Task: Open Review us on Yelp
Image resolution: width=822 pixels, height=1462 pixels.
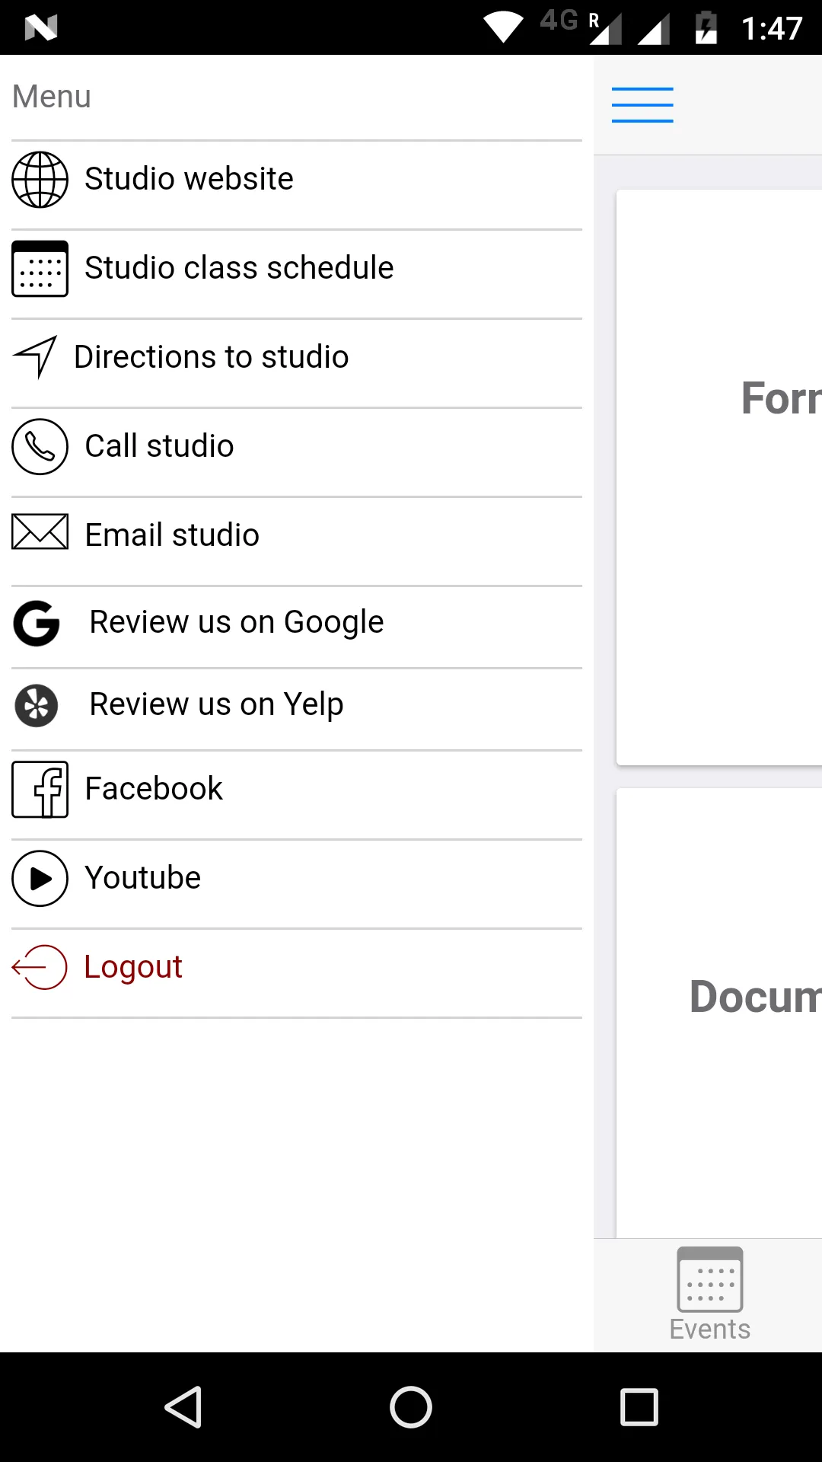Action: coord(297,710)
